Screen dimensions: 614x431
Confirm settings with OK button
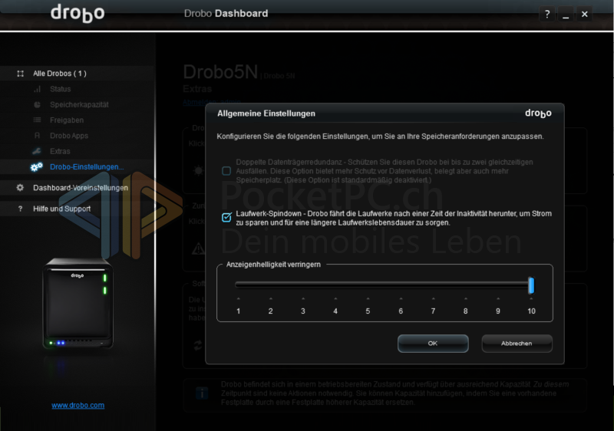[x=433, y=344]
